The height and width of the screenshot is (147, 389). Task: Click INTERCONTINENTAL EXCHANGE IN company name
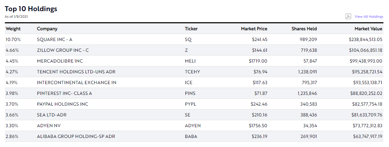[x=76, y=83]
